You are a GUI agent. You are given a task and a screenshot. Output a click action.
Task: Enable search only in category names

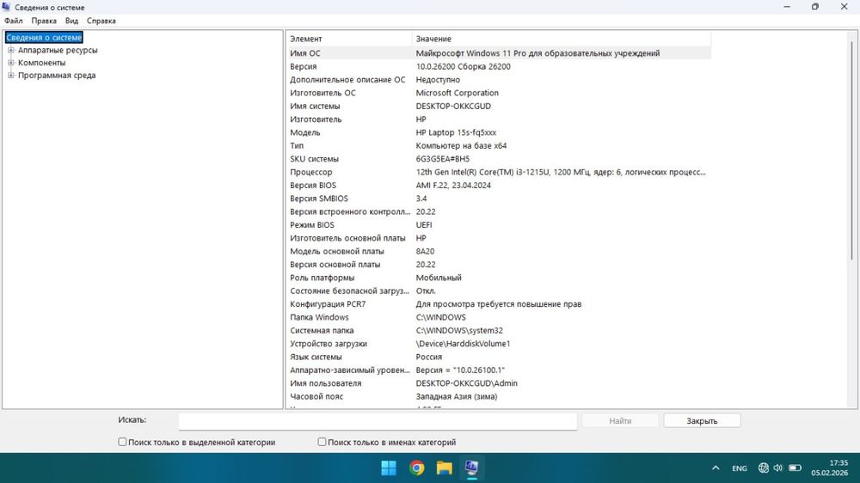pos(322,442)
